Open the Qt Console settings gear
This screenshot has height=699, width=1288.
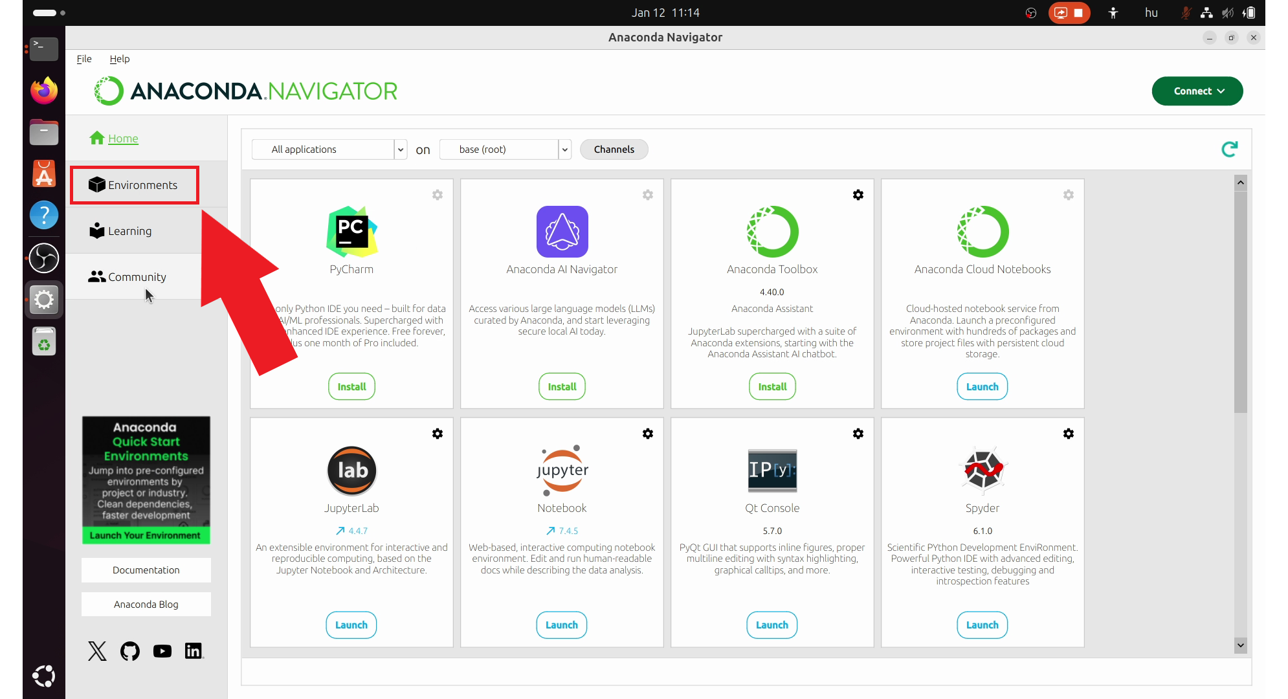858,434
